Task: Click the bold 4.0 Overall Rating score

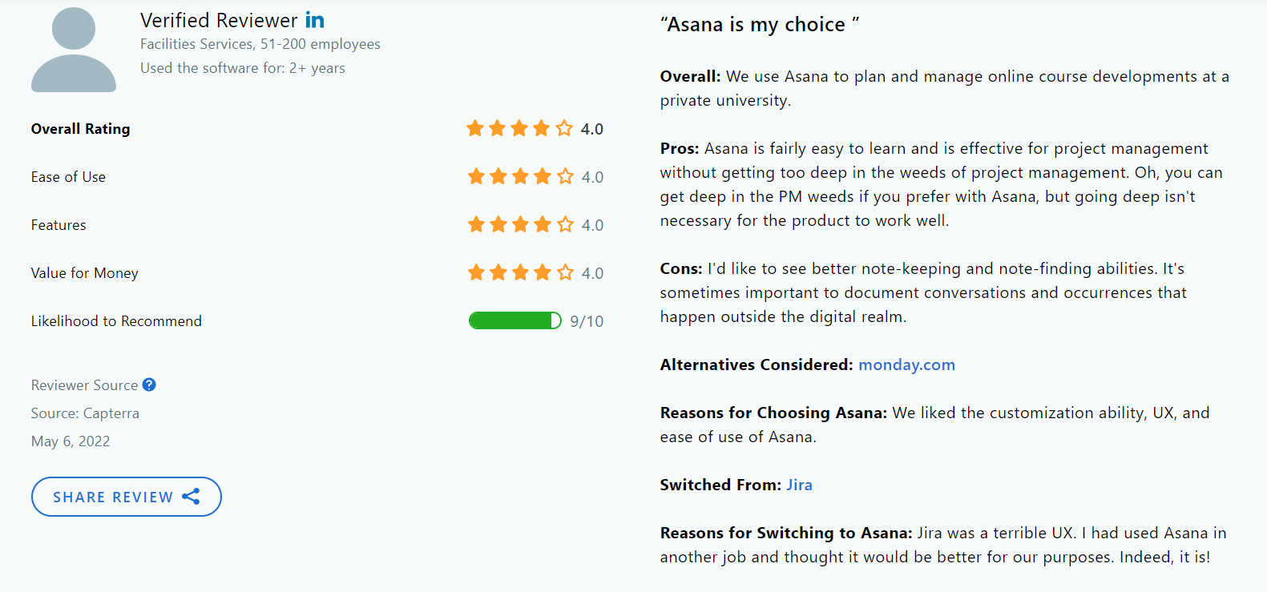Action: 592,128
